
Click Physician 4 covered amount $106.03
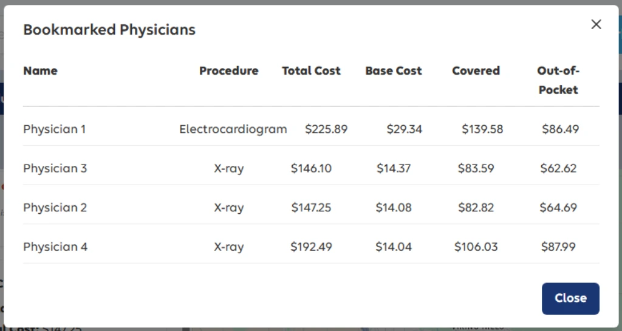click(476, 247)
